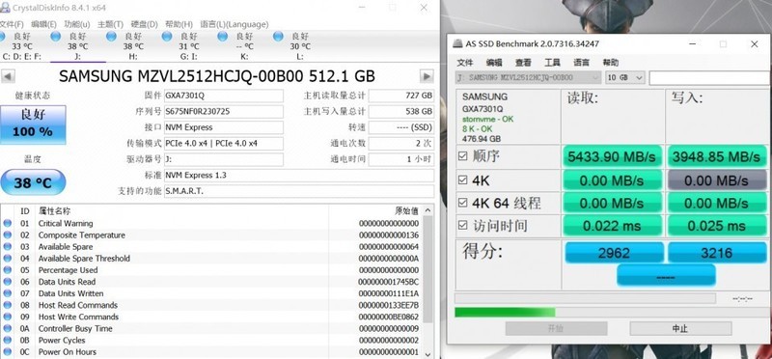Viewport: 772px width, 359px height.
Task: Click the SMART list scrollbar down arrow
Action: tap(427, 353)
